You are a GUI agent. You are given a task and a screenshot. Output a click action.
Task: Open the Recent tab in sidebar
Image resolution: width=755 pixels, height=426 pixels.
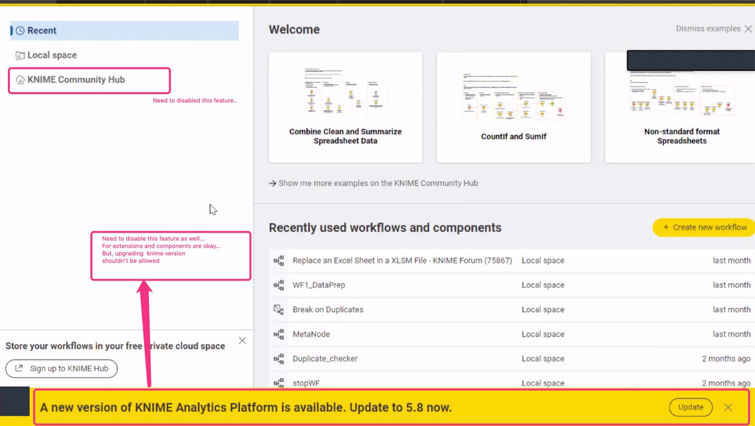coord(42,31)
